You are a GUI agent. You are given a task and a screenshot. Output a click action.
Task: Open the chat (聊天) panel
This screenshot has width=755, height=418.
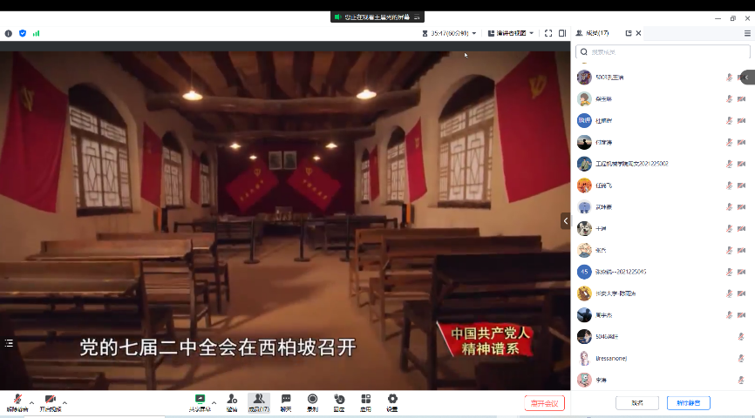[285, 401]
